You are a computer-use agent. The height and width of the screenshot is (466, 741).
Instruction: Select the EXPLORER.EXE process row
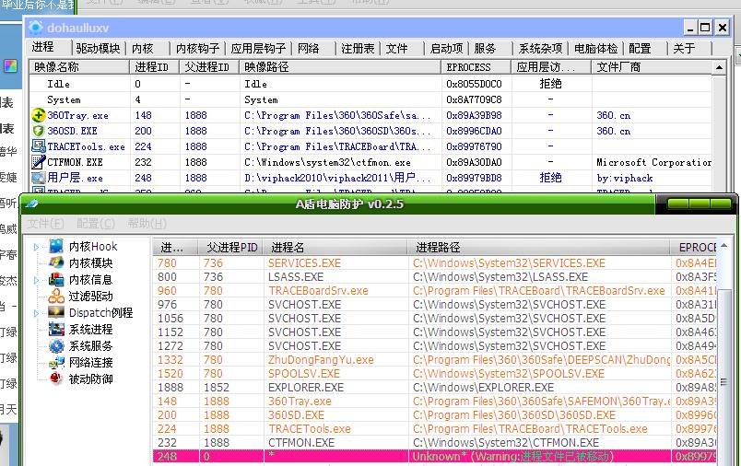point(435,387)
